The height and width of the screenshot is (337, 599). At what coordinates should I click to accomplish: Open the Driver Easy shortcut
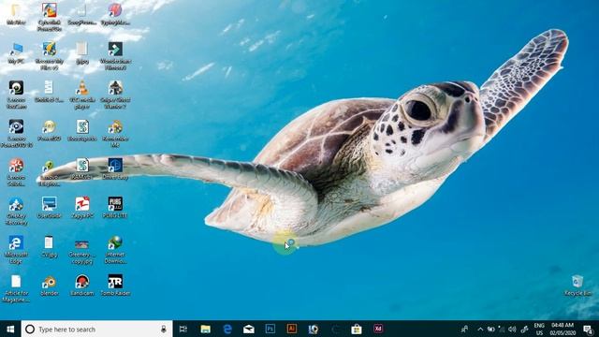(x=115, y=168)
